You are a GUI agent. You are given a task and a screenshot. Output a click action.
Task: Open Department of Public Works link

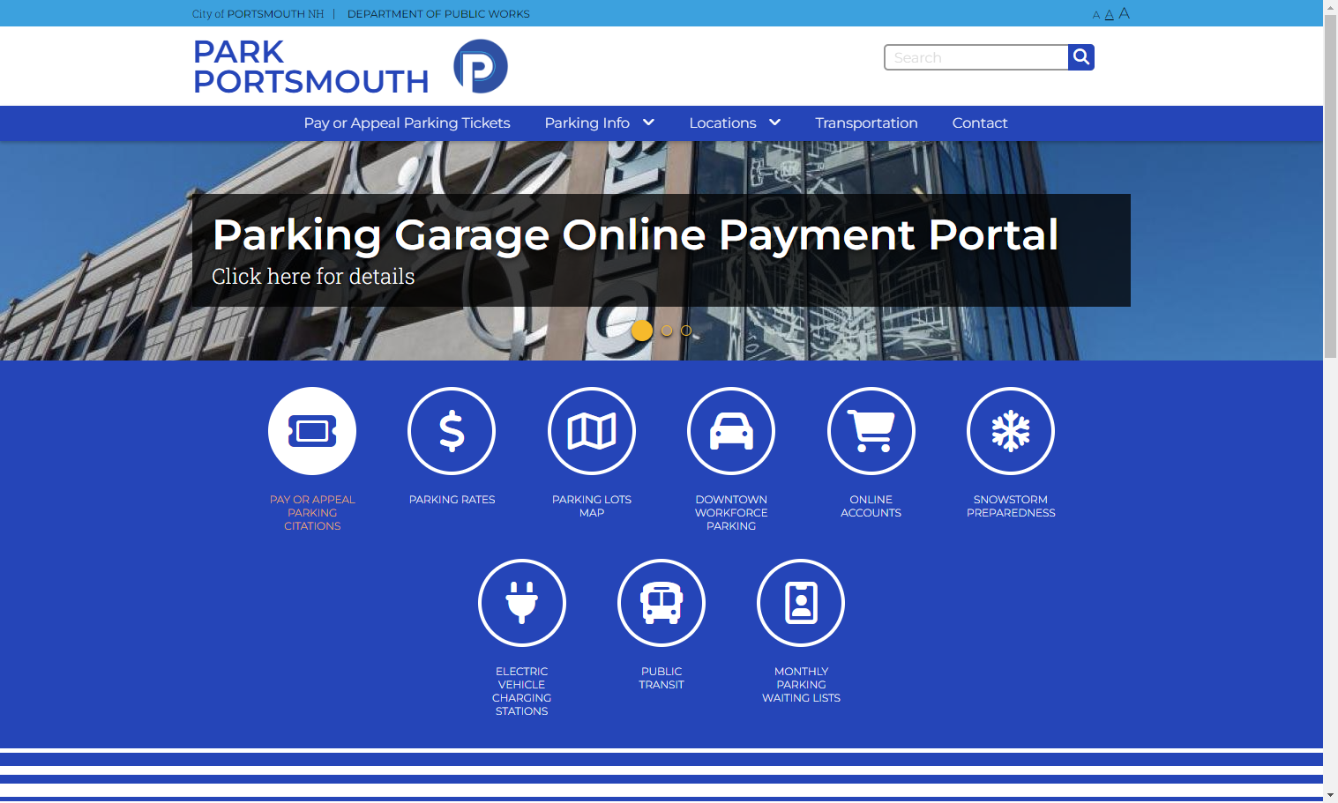coord(438,14)
